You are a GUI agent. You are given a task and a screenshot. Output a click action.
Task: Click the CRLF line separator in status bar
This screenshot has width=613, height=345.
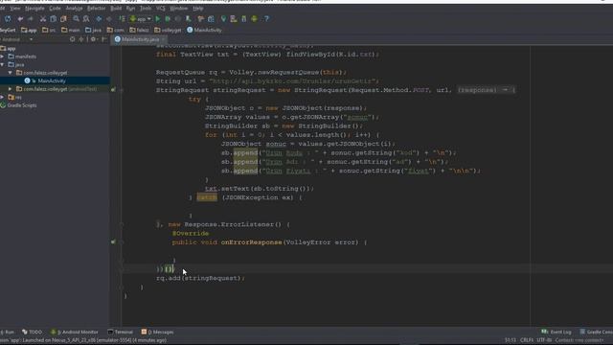click(527, 340)
